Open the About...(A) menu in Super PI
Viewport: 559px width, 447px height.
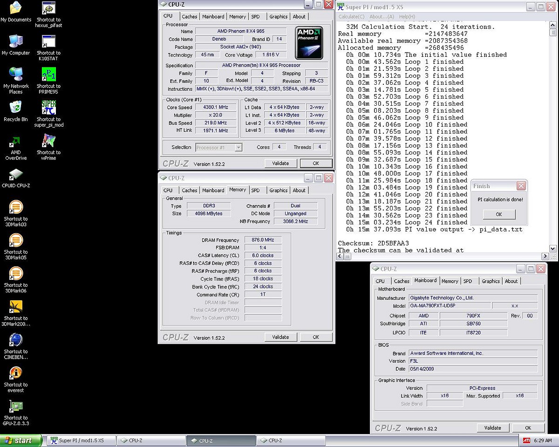[382, 17]
